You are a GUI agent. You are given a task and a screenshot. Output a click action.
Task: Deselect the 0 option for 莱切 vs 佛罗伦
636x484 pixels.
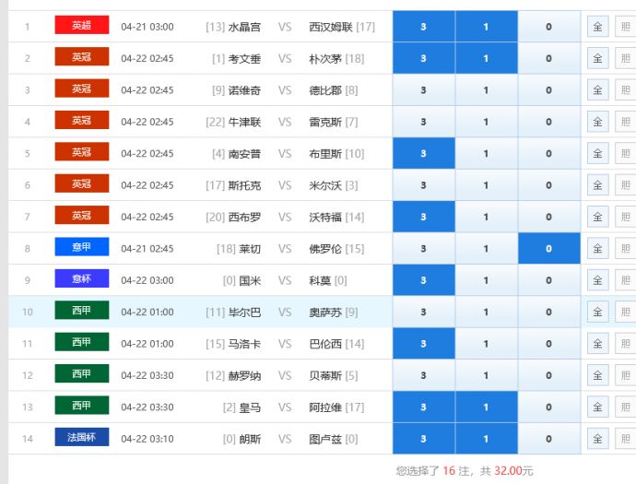548,248
